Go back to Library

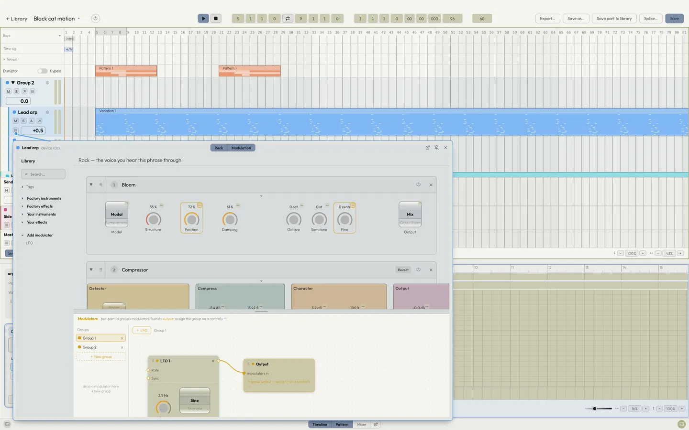tap(17, 19)
